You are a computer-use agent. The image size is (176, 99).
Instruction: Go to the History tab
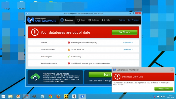tap(107, 20)
